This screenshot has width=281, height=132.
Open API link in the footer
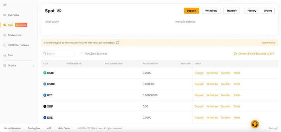pos(49,128)
